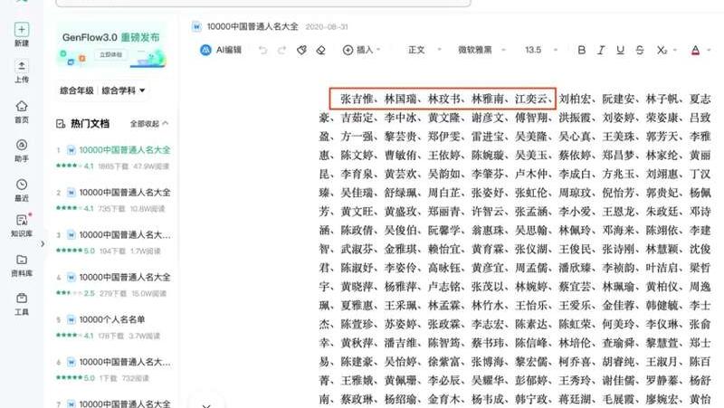Open the 上传 (Upload) sidebar icon
724x408 pixels.
coord(22,71)
